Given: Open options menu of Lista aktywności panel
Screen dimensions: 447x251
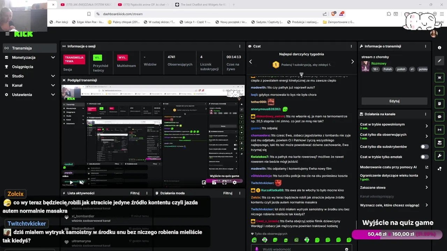Looking at the screenshot, I should [x=147, y=193].
